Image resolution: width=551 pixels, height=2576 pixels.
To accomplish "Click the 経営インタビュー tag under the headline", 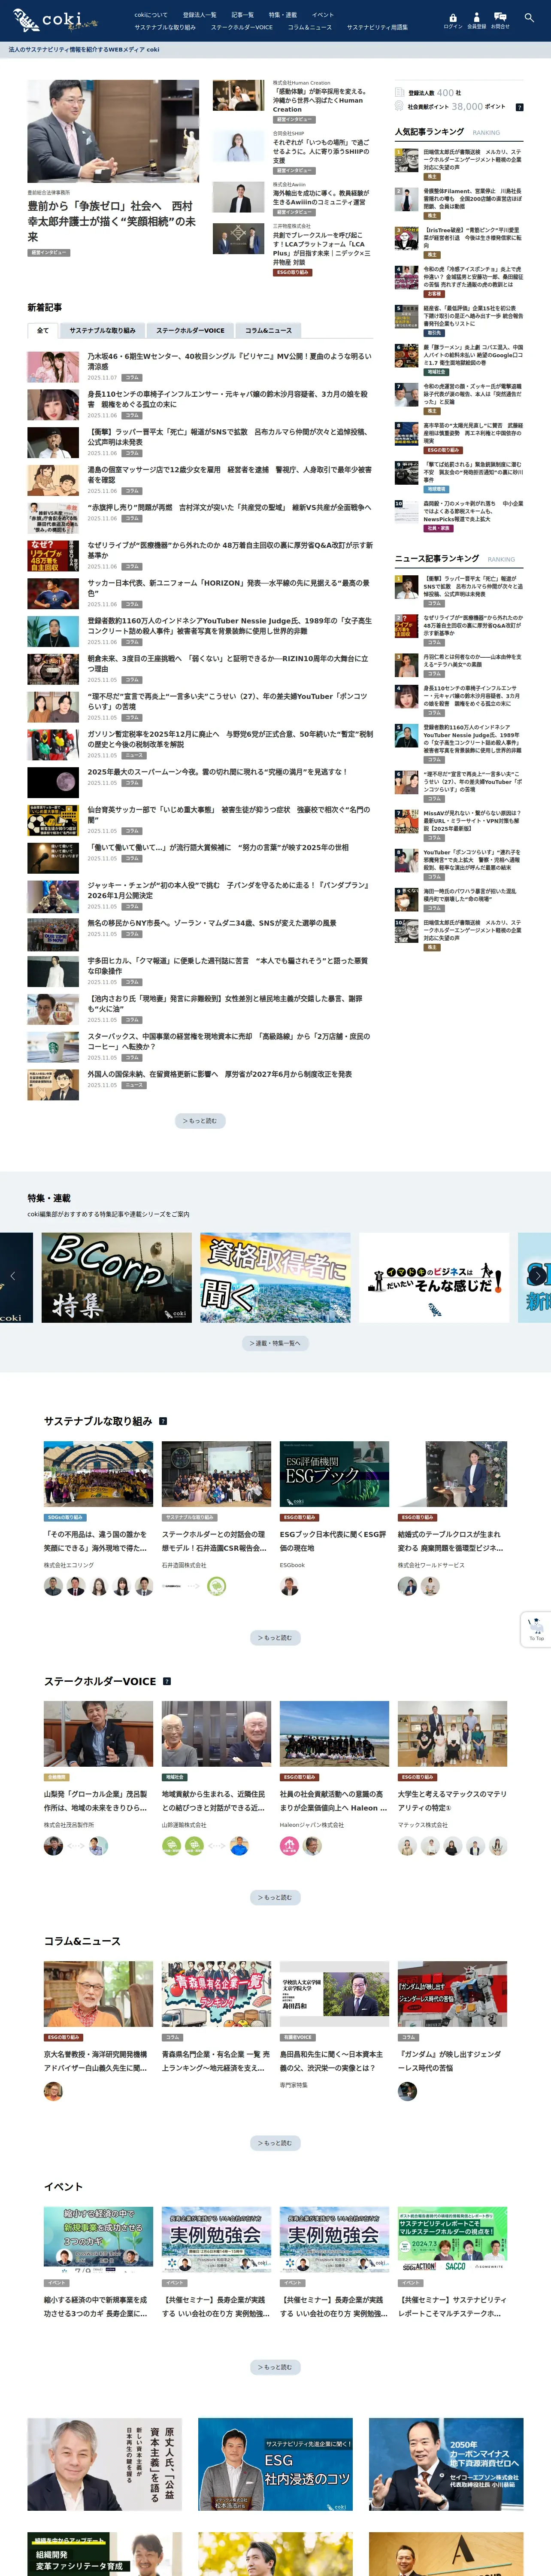I will (x=49, y=252).
